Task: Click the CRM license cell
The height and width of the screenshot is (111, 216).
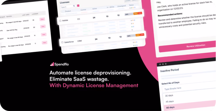Action: (x=79, y=41)
